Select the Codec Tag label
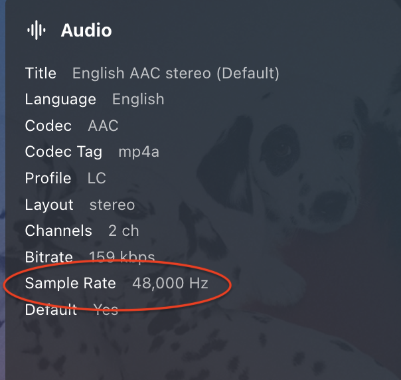The height and width of the screenshot is (380, 401). pyautogui.click(x=64, y=152)
